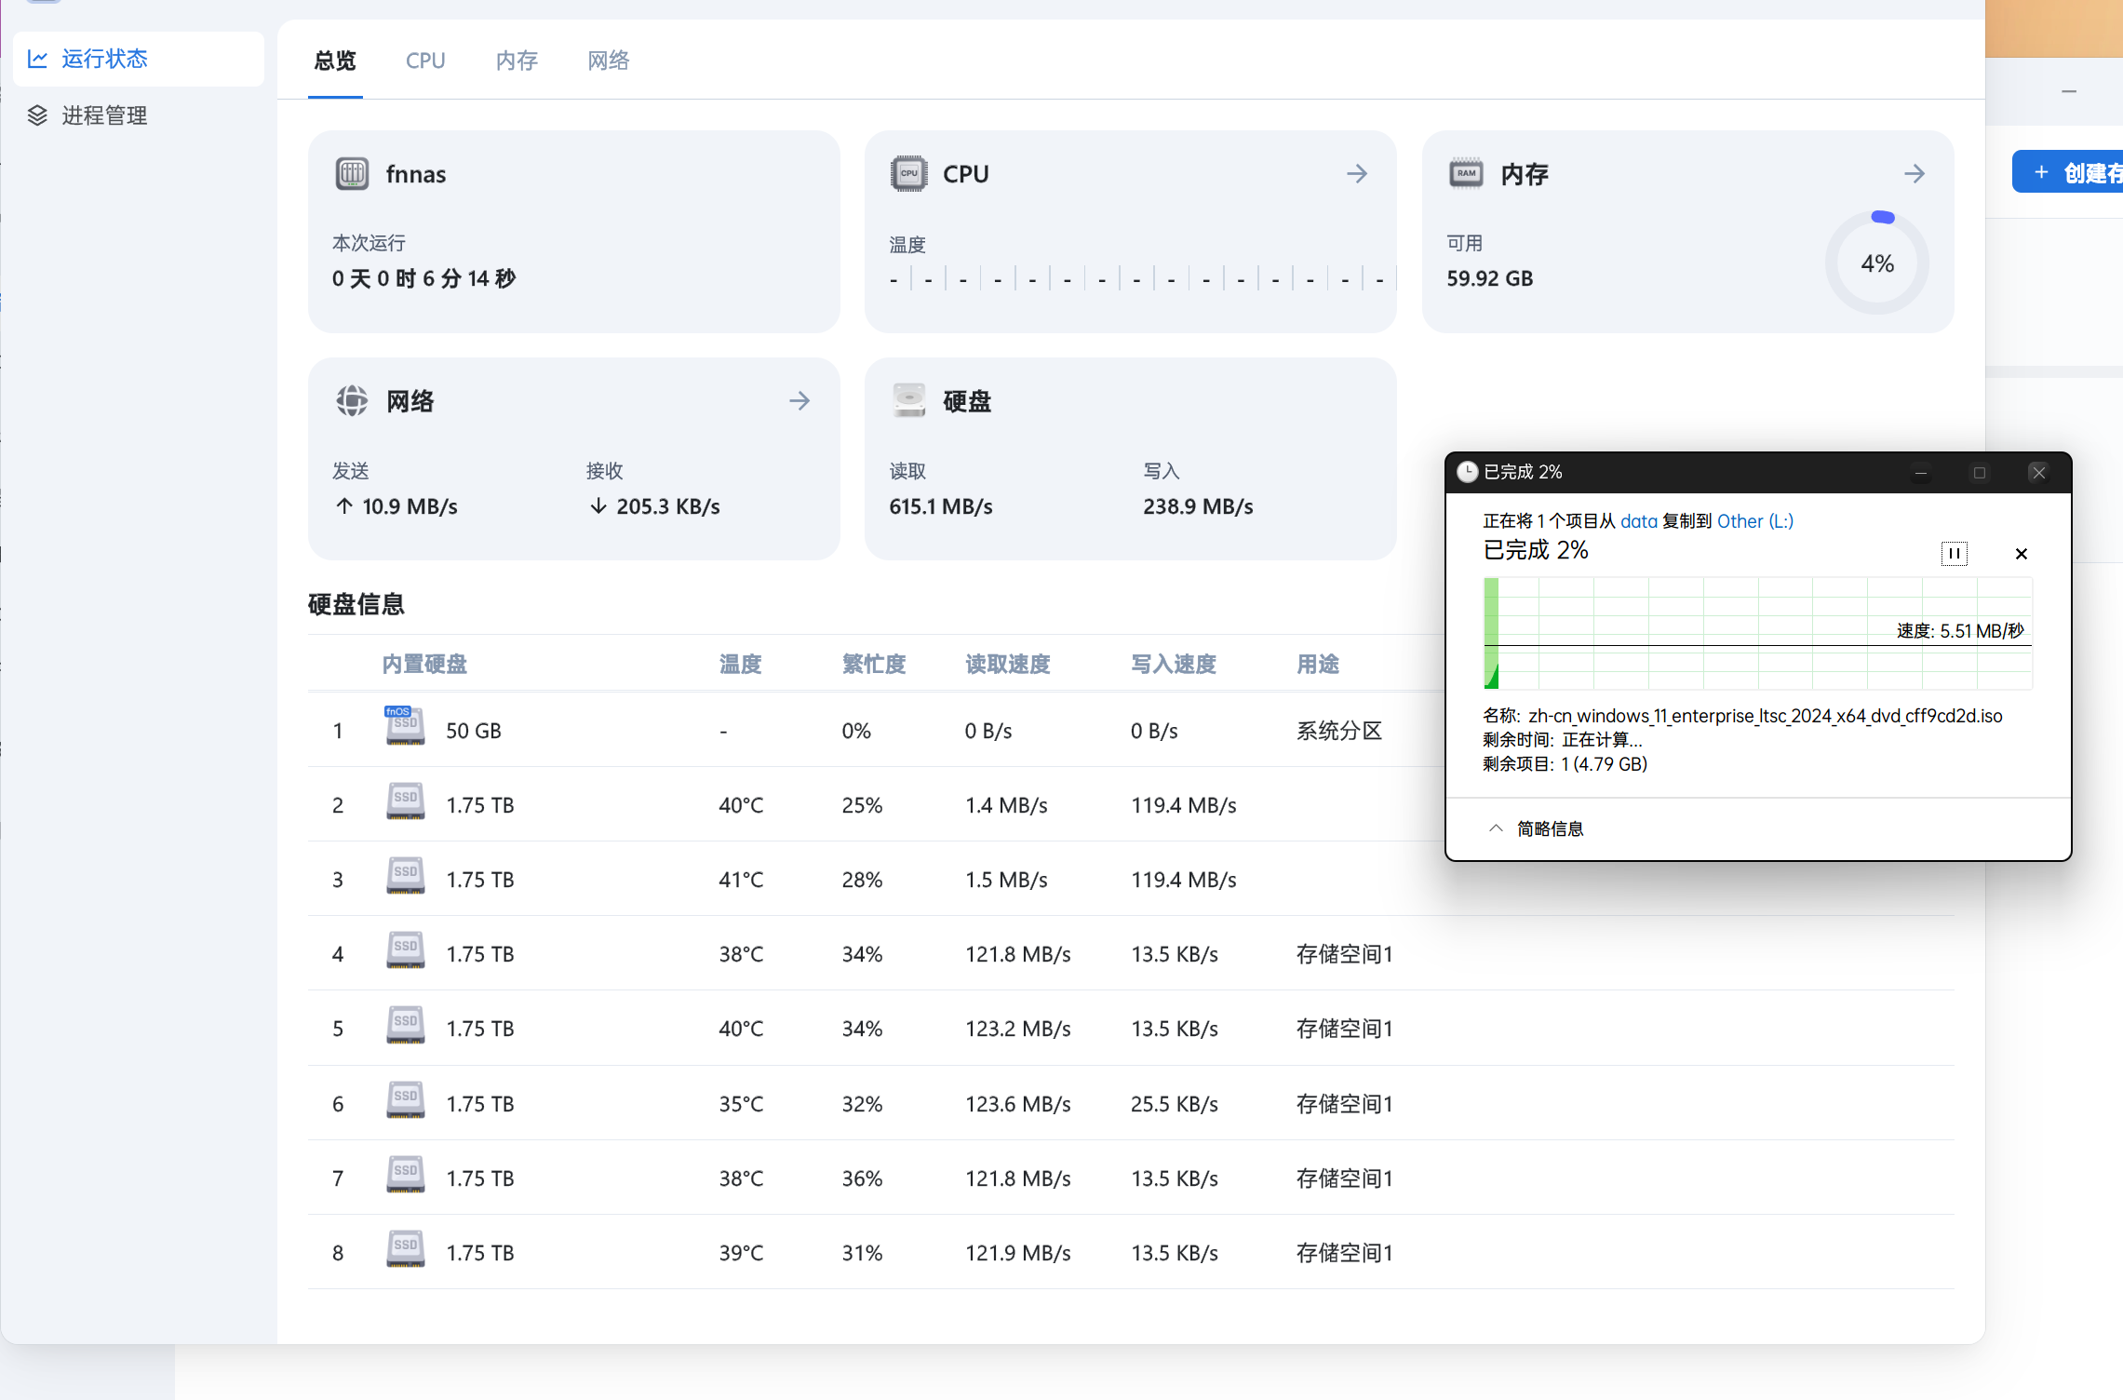Click the copy speed progress graph

tap(1757, 633)
